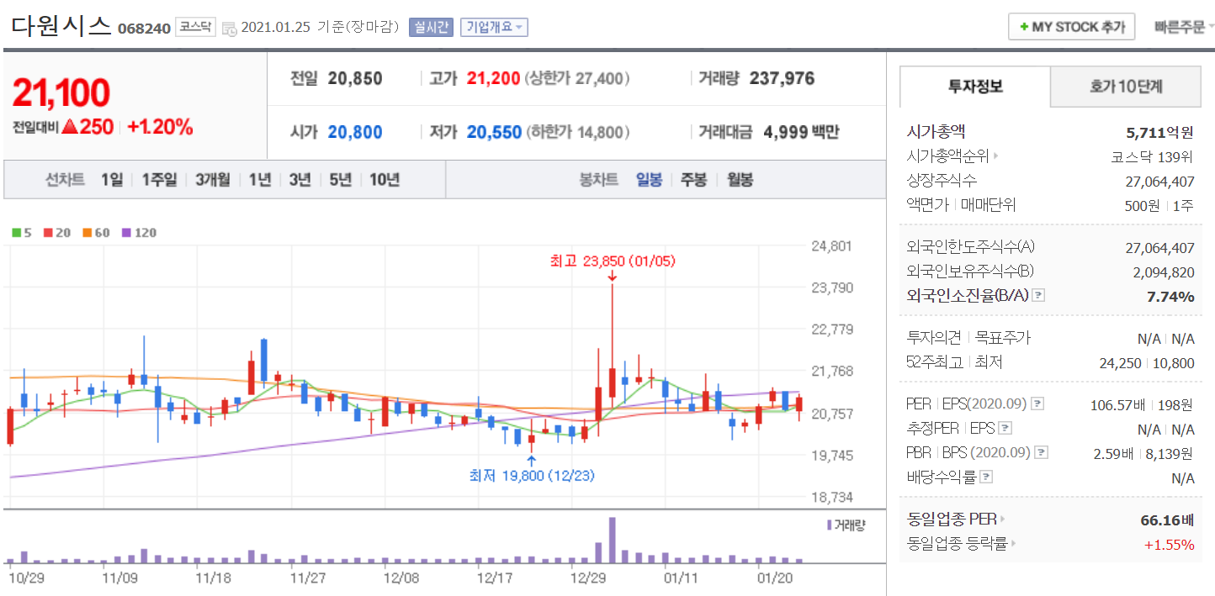Open the 기업개요 dropdown
The width and height of the screenshot is (1215, 596).
point(494,27)
